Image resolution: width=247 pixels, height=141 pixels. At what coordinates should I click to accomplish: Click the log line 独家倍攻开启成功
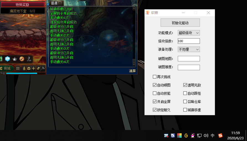pos(63,22)
